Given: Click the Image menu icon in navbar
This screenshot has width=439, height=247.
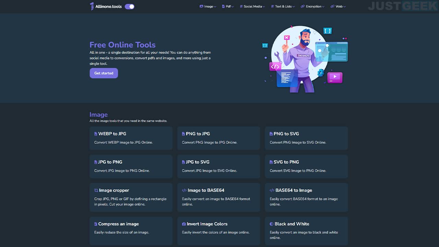Looking at the screenshot, I should coord(201,7).
